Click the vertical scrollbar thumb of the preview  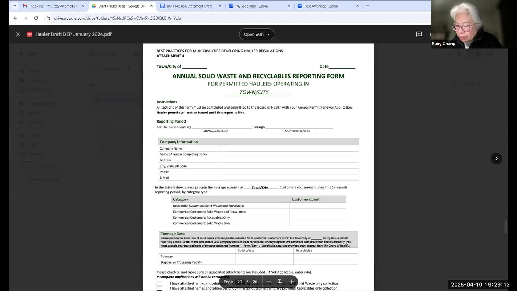[506, 226]
